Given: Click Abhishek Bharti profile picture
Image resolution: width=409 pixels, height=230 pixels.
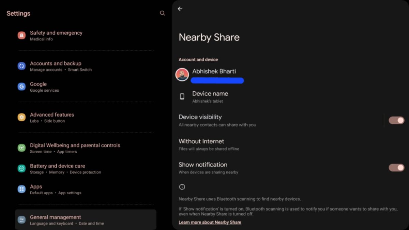Looking at the screenshot, I should [x=182, y=75].
